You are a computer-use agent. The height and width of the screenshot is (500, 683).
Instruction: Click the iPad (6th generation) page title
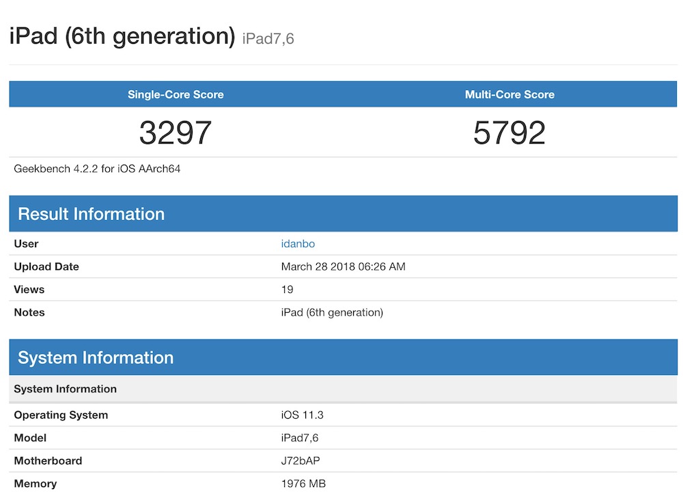(122, 36)
